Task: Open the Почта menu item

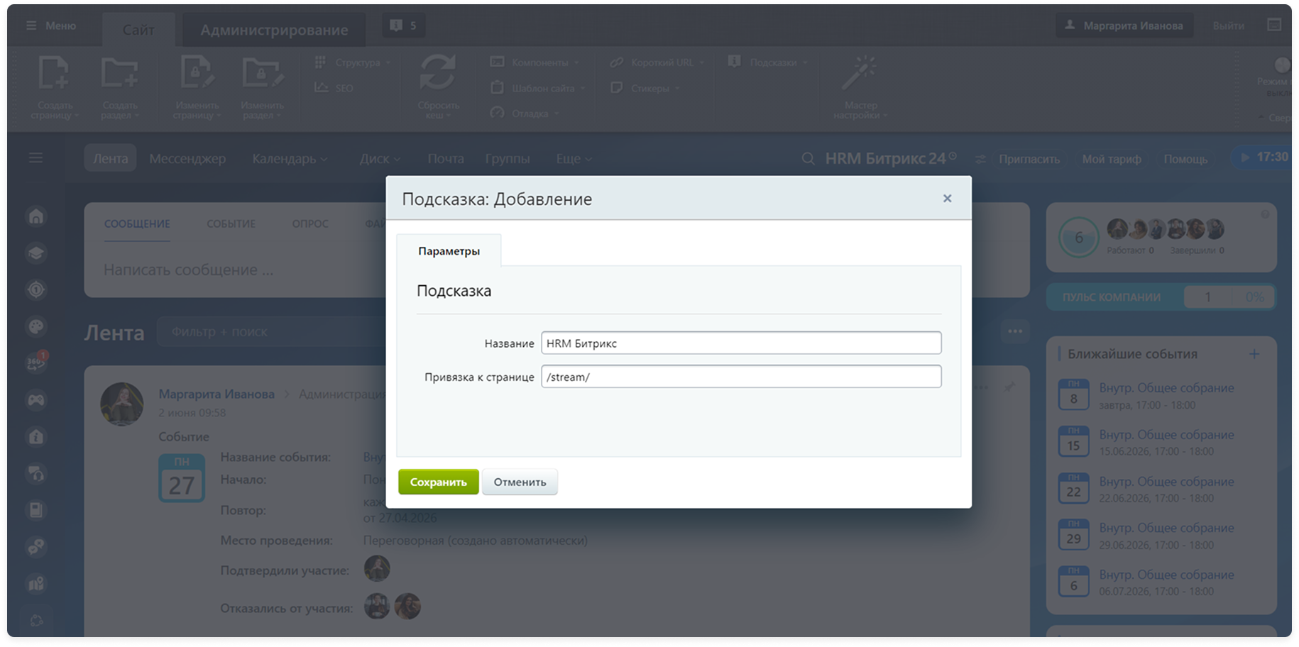Action: click(x=446, y=159)
